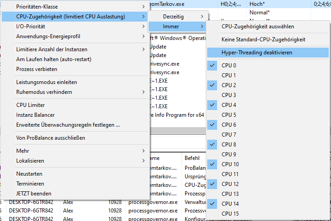Image resolution: width=331 pixels, height=221 pixels.
Task: Click the Befehl column header
Action: coord(194,158)
